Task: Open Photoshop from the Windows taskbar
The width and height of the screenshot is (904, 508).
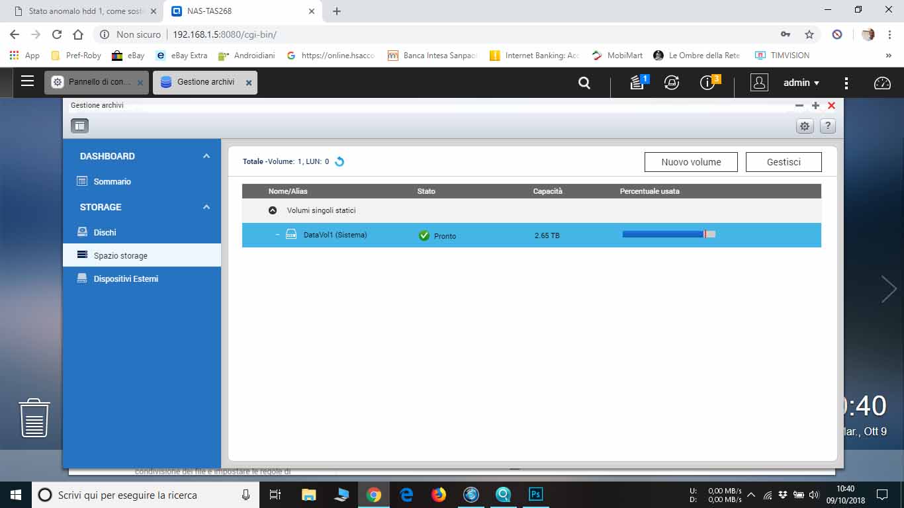Action: point(535,494)
